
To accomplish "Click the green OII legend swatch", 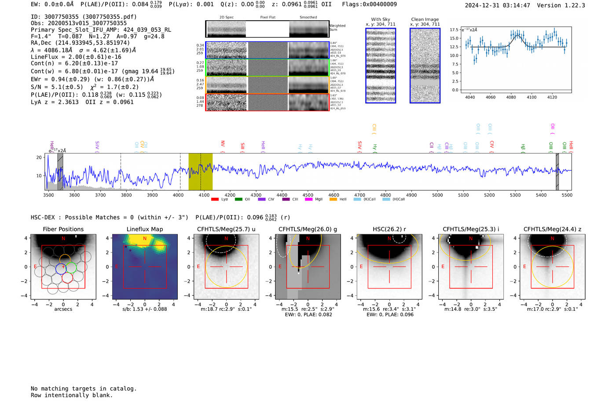I will 238,199.
